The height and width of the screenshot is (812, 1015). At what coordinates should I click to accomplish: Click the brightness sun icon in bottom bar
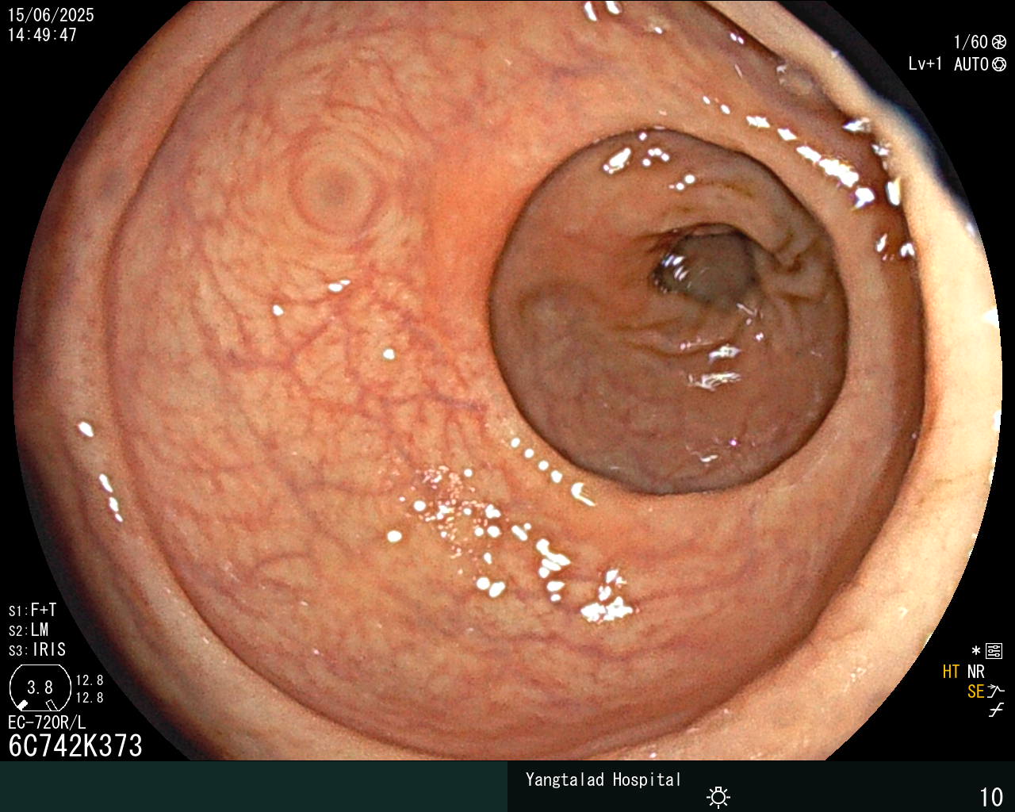point(718,796)
